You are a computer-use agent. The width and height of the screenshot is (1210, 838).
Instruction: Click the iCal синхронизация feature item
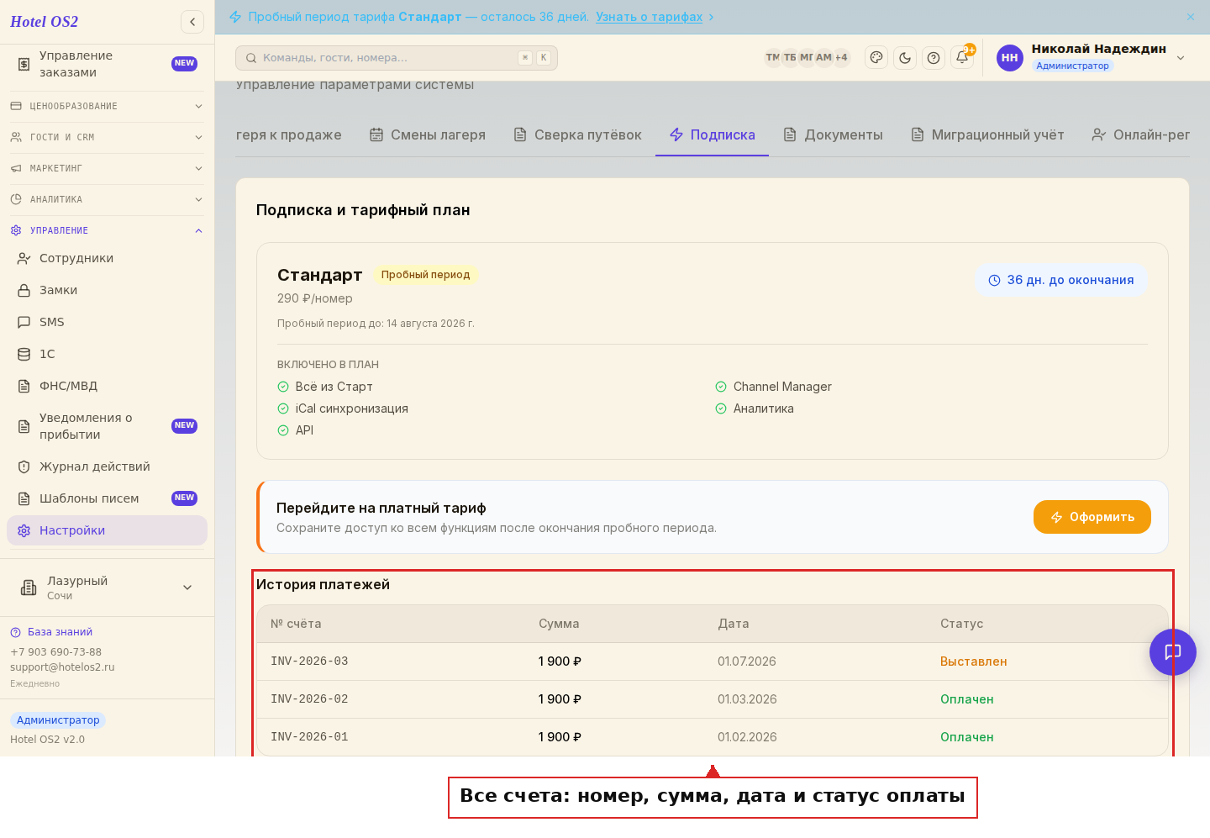[343, 408]
